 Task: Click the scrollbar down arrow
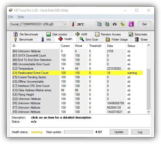pyautogui.click(x=148, y=112)
